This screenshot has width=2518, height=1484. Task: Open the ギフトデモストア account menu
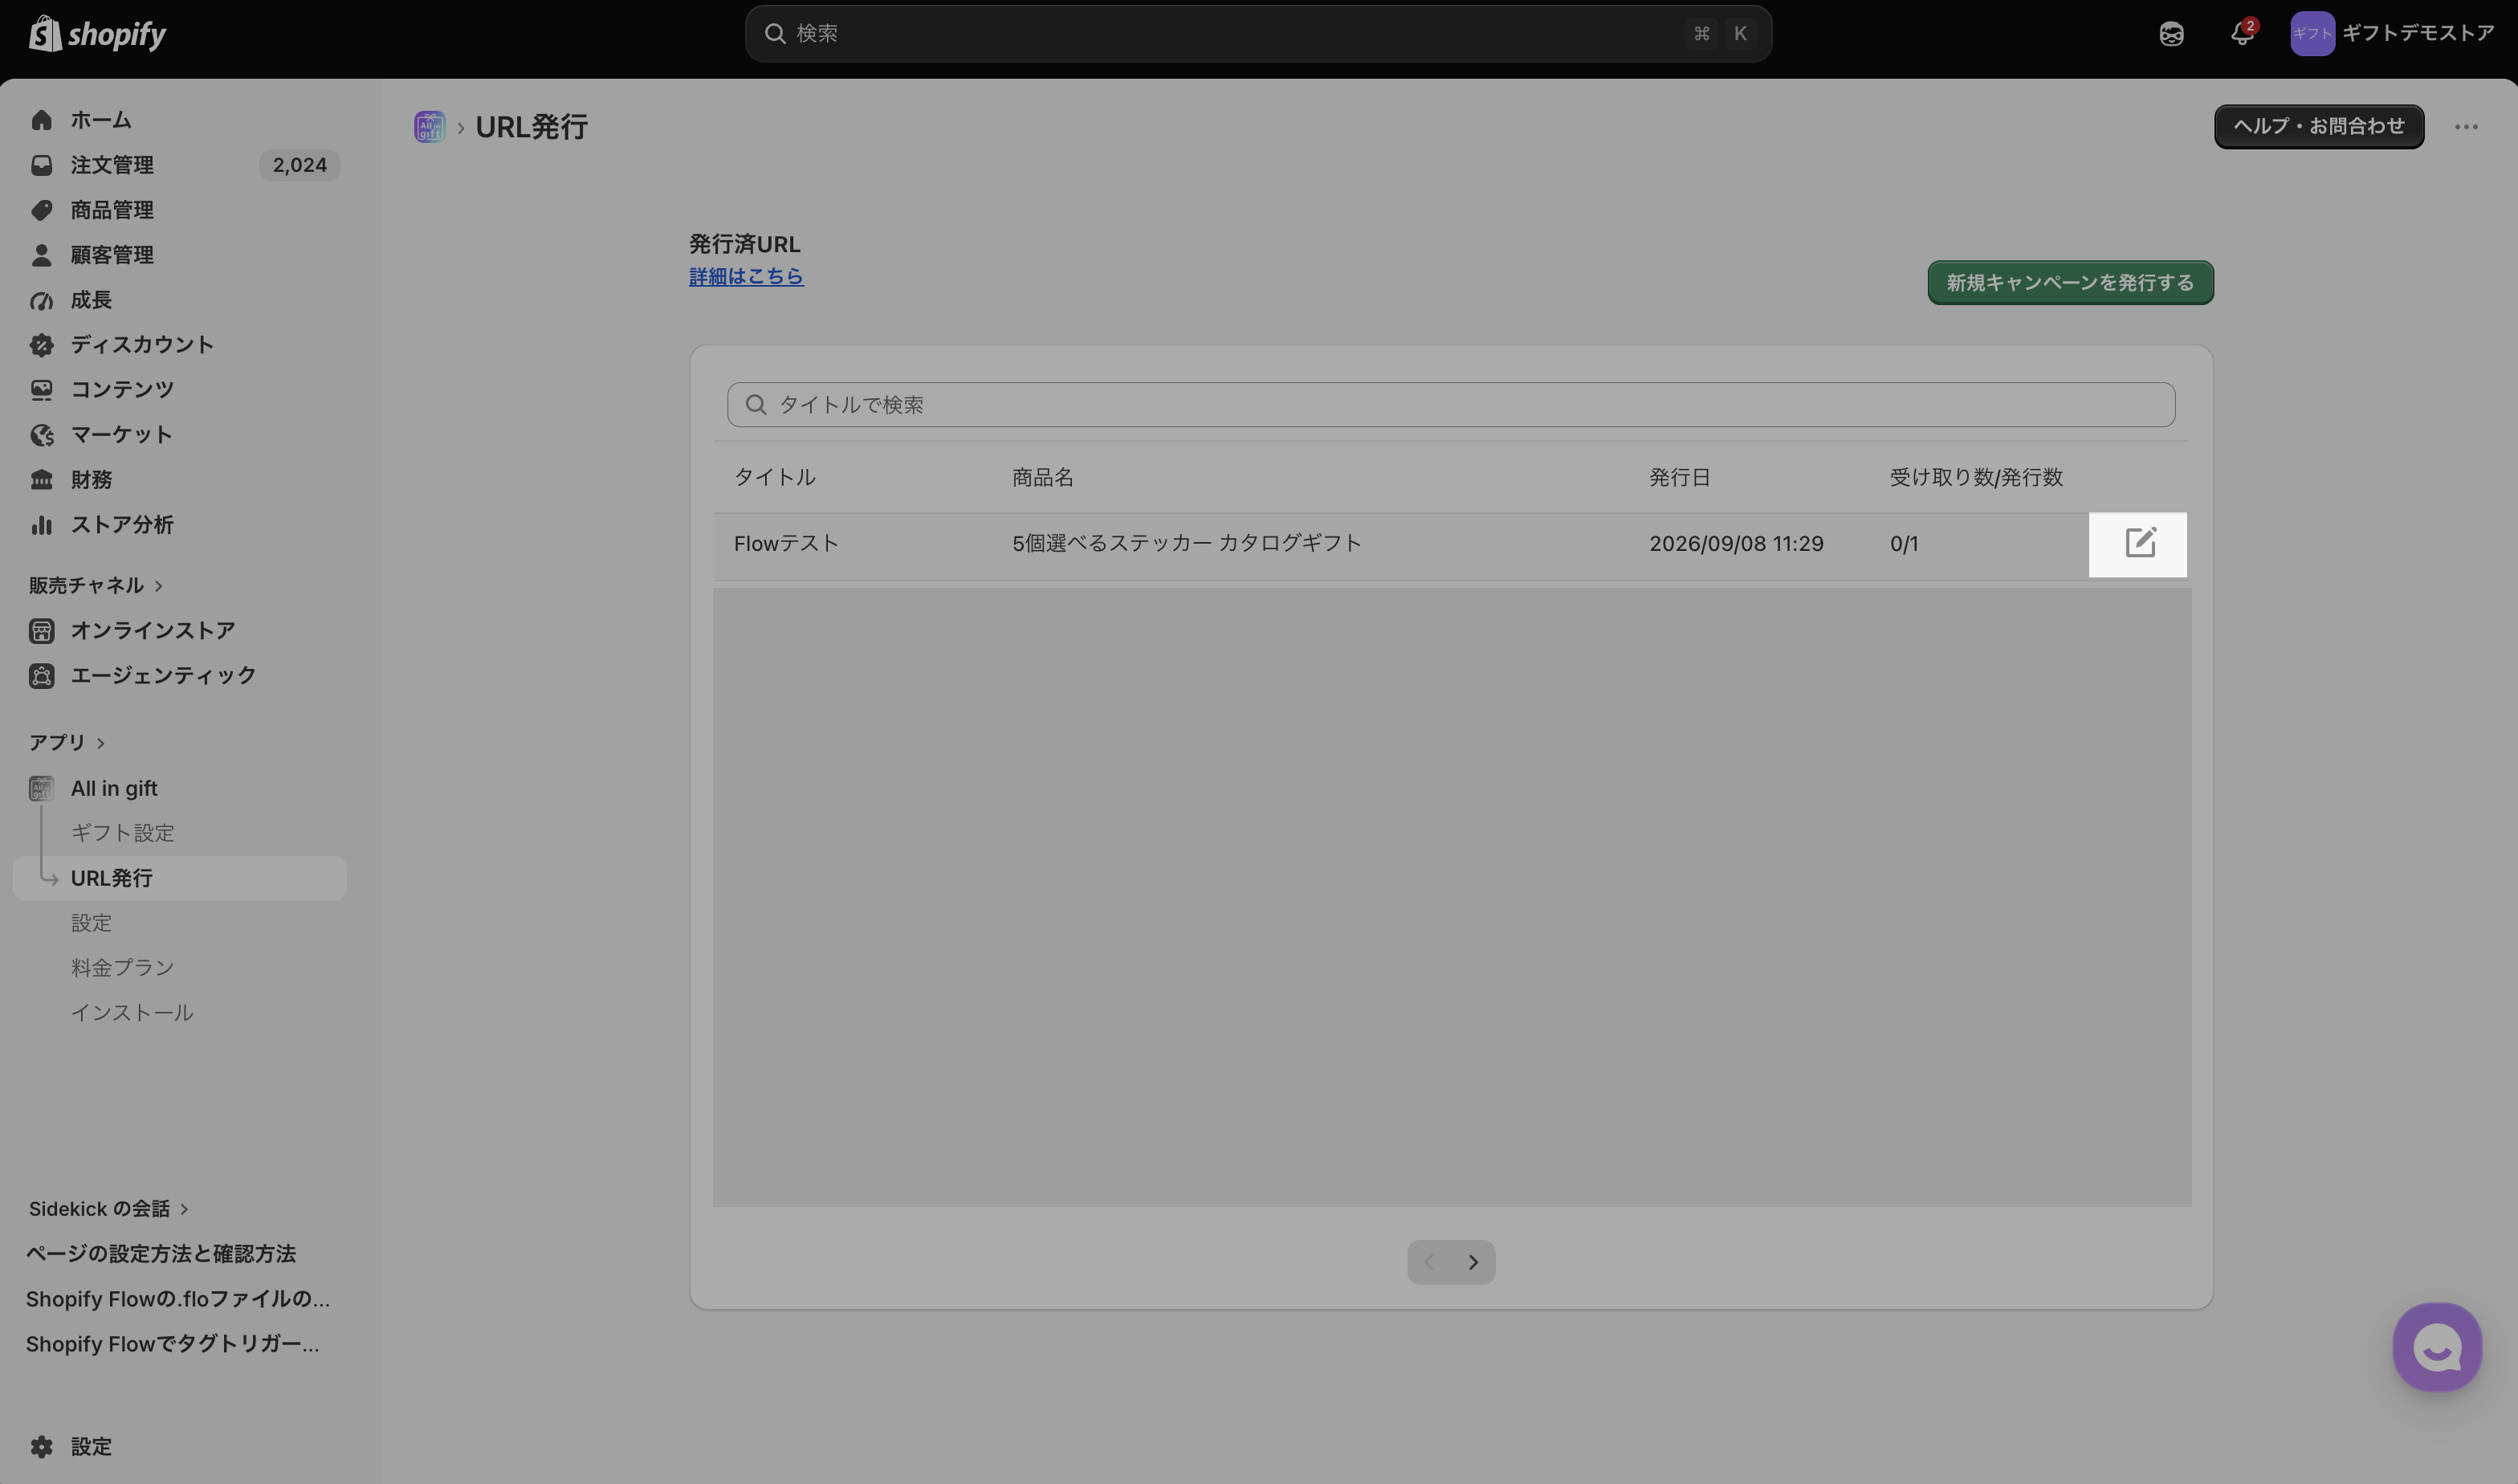point(2392,33)
